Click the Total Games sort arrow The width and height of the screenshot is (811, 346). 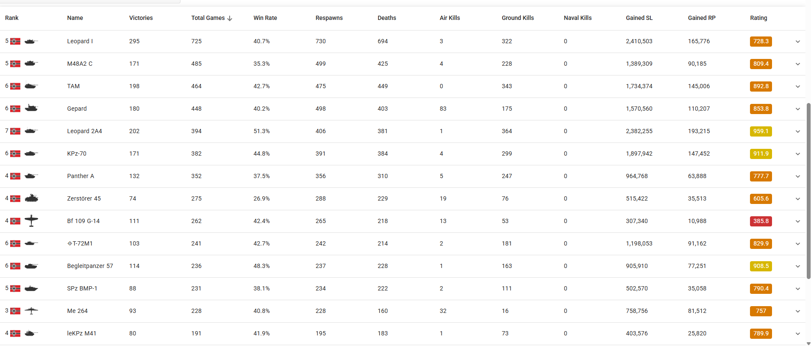pos(230,18)
